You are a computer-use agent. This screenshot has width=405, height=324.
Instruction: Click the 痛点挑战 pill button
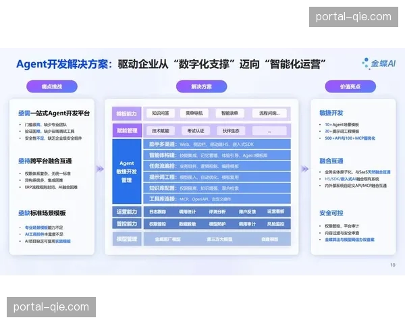(x=52, y=86)
